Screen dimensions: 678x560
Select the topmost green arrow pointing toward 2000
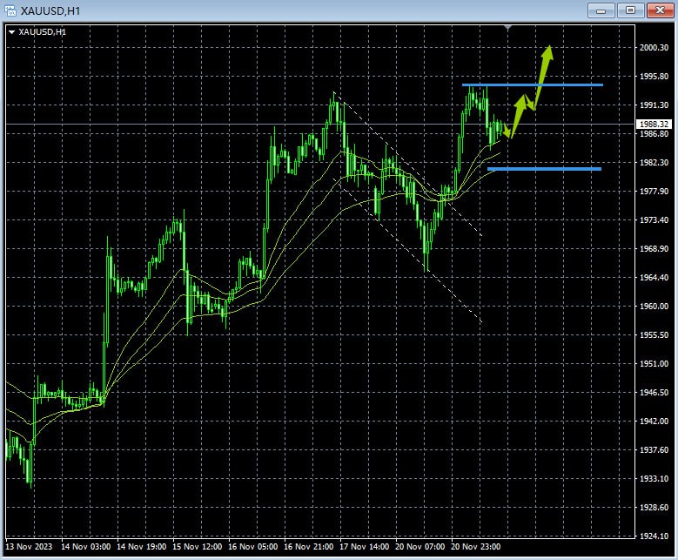(x=545, y=65)
